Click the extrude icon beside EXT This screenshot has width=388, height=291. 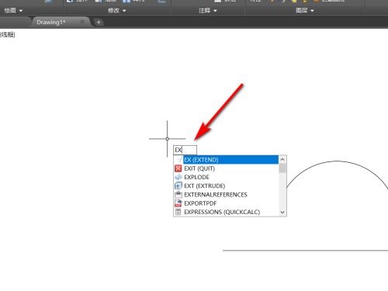(178, 185)
